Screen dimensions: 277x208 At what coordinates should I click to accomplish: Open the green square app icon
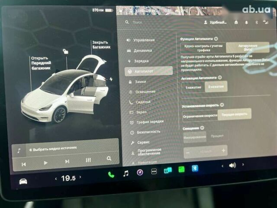181,169
